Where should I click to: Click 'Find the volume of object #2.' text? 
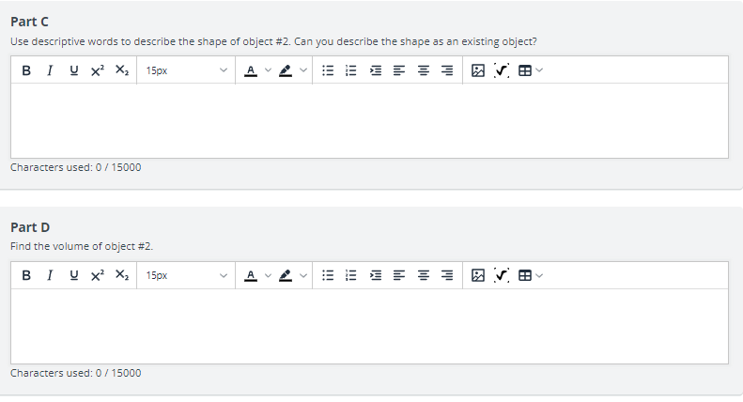[x=82, y=246]
